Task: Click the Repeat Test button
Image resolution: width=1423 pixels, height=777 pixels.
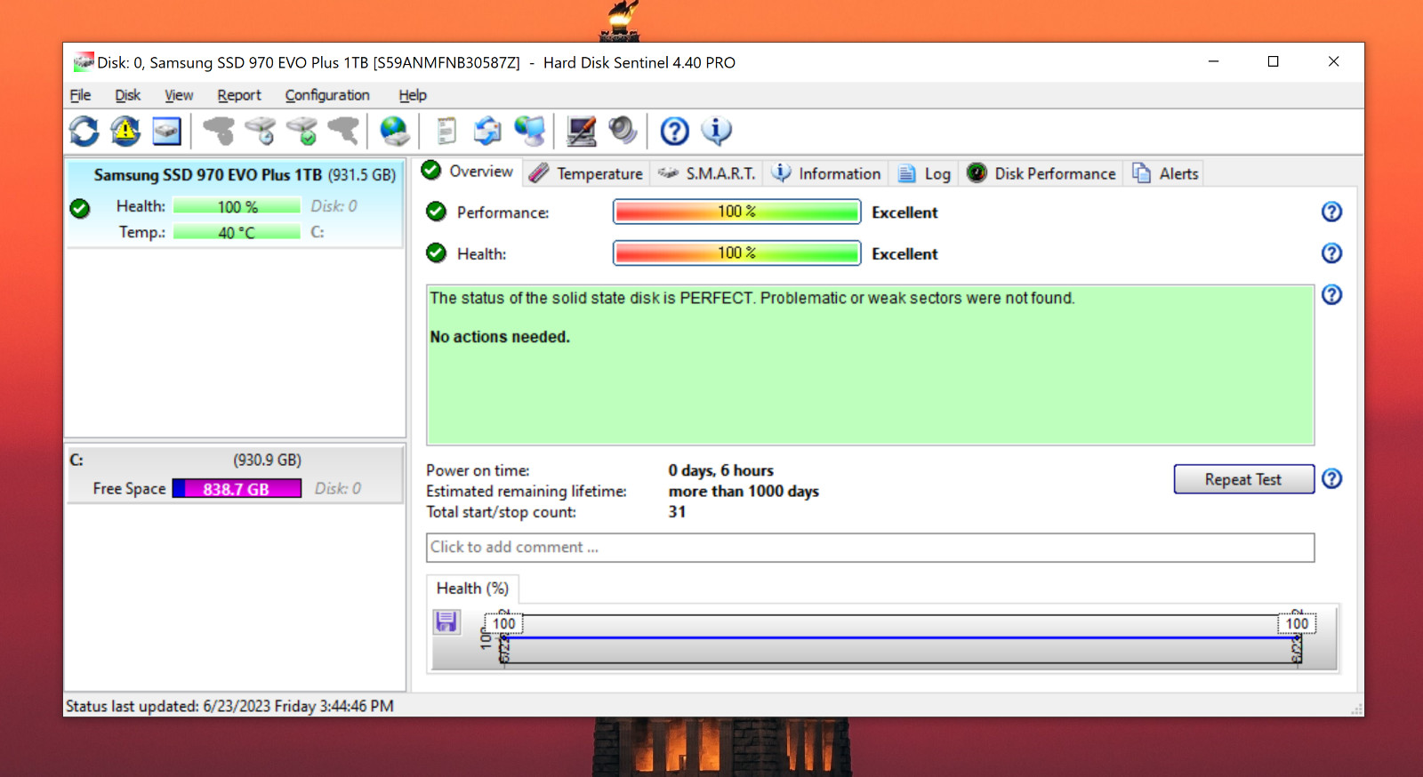Action: pos(1243,479)
